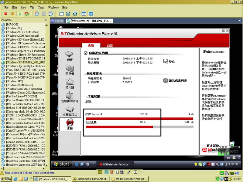Select the Windows-XP-TULIPA VM tab
Viewport: 243px width, 182px height.
click(x=89, y=21)
